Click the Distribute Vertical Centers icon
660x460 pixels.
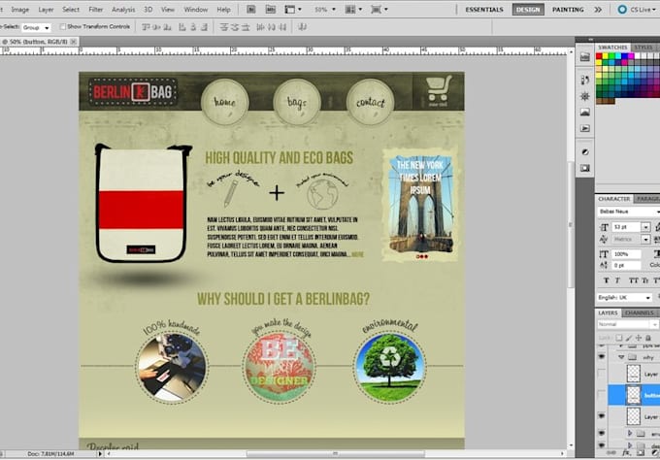tap(235, 27)
